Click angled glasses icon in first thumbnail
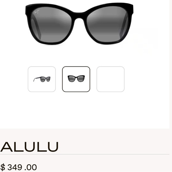This screenshot has height=172, width=172. [x=42, y=79]
